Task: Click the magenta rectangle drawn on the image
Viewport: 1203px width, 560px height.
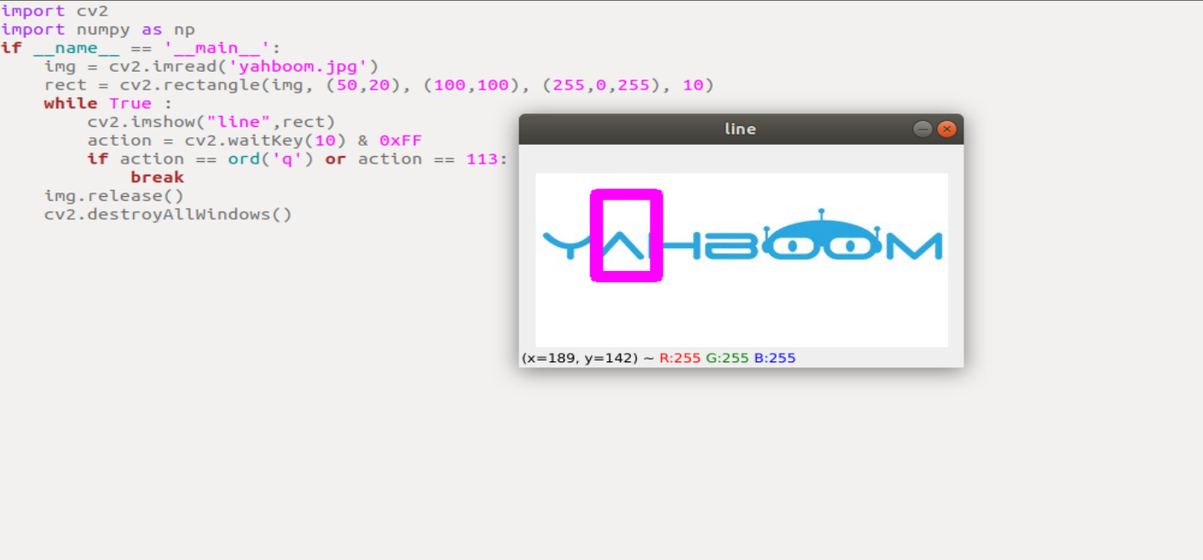Action: (627, 235)
